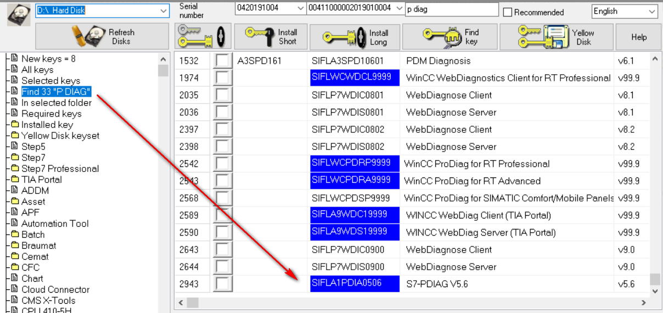Viewport: 663px width, 313px height.
Task: Toggle the Recommended checkbox
Action: tap(508, 12)
